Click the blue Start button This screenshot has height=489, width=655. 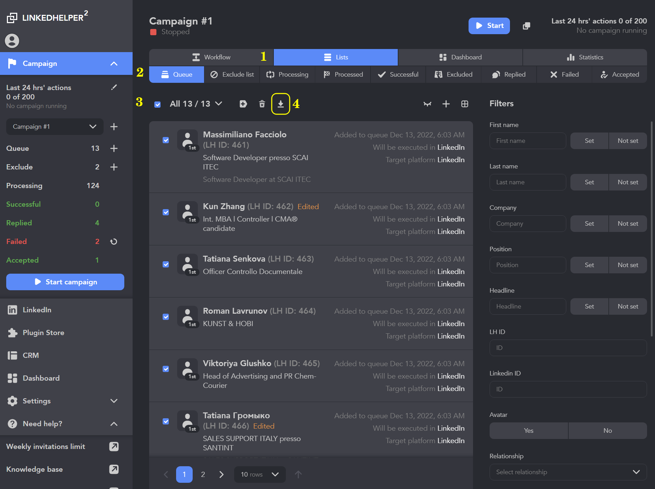coord(489,26)
